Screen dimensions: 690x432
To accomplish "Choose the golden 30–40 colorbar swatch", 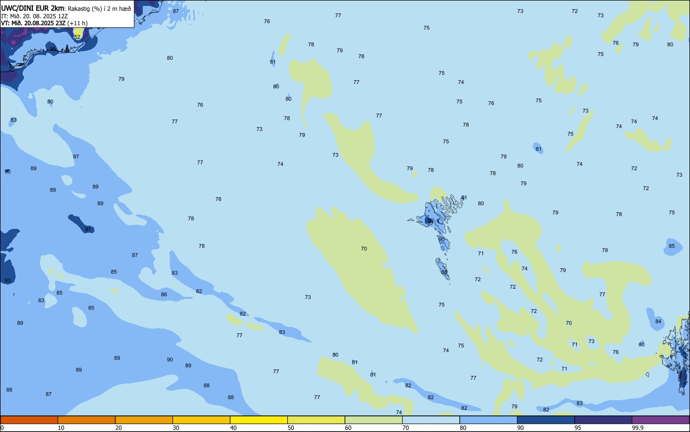I will tap(201, 420).
